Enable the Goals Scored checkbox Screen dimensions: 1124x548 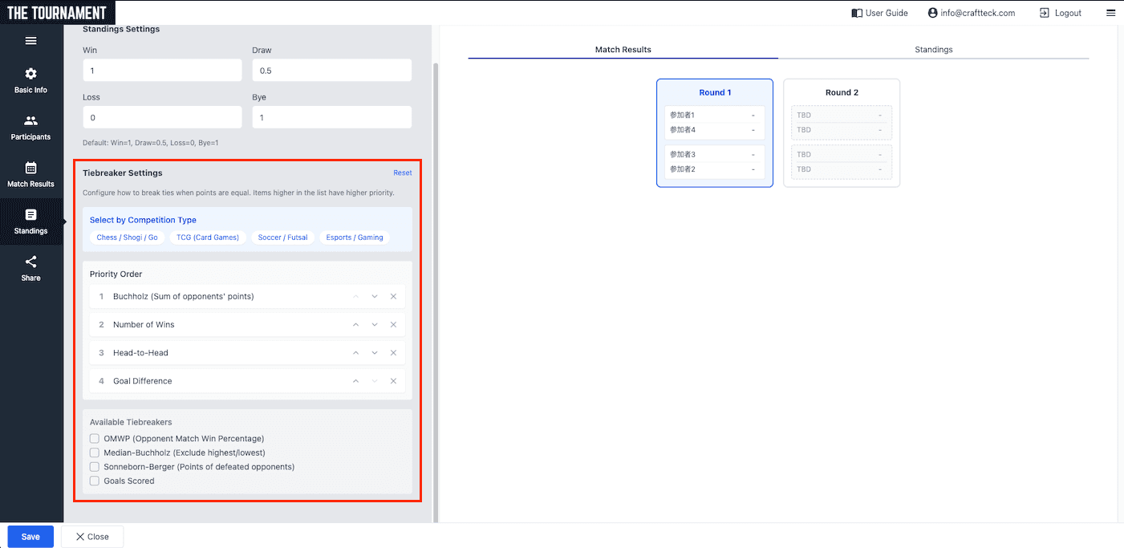(x=95, y=481)
